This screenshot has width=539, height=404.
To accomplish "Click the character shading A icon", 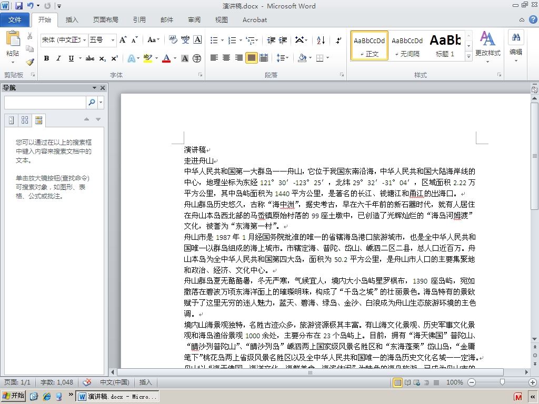I will point(185,58).
